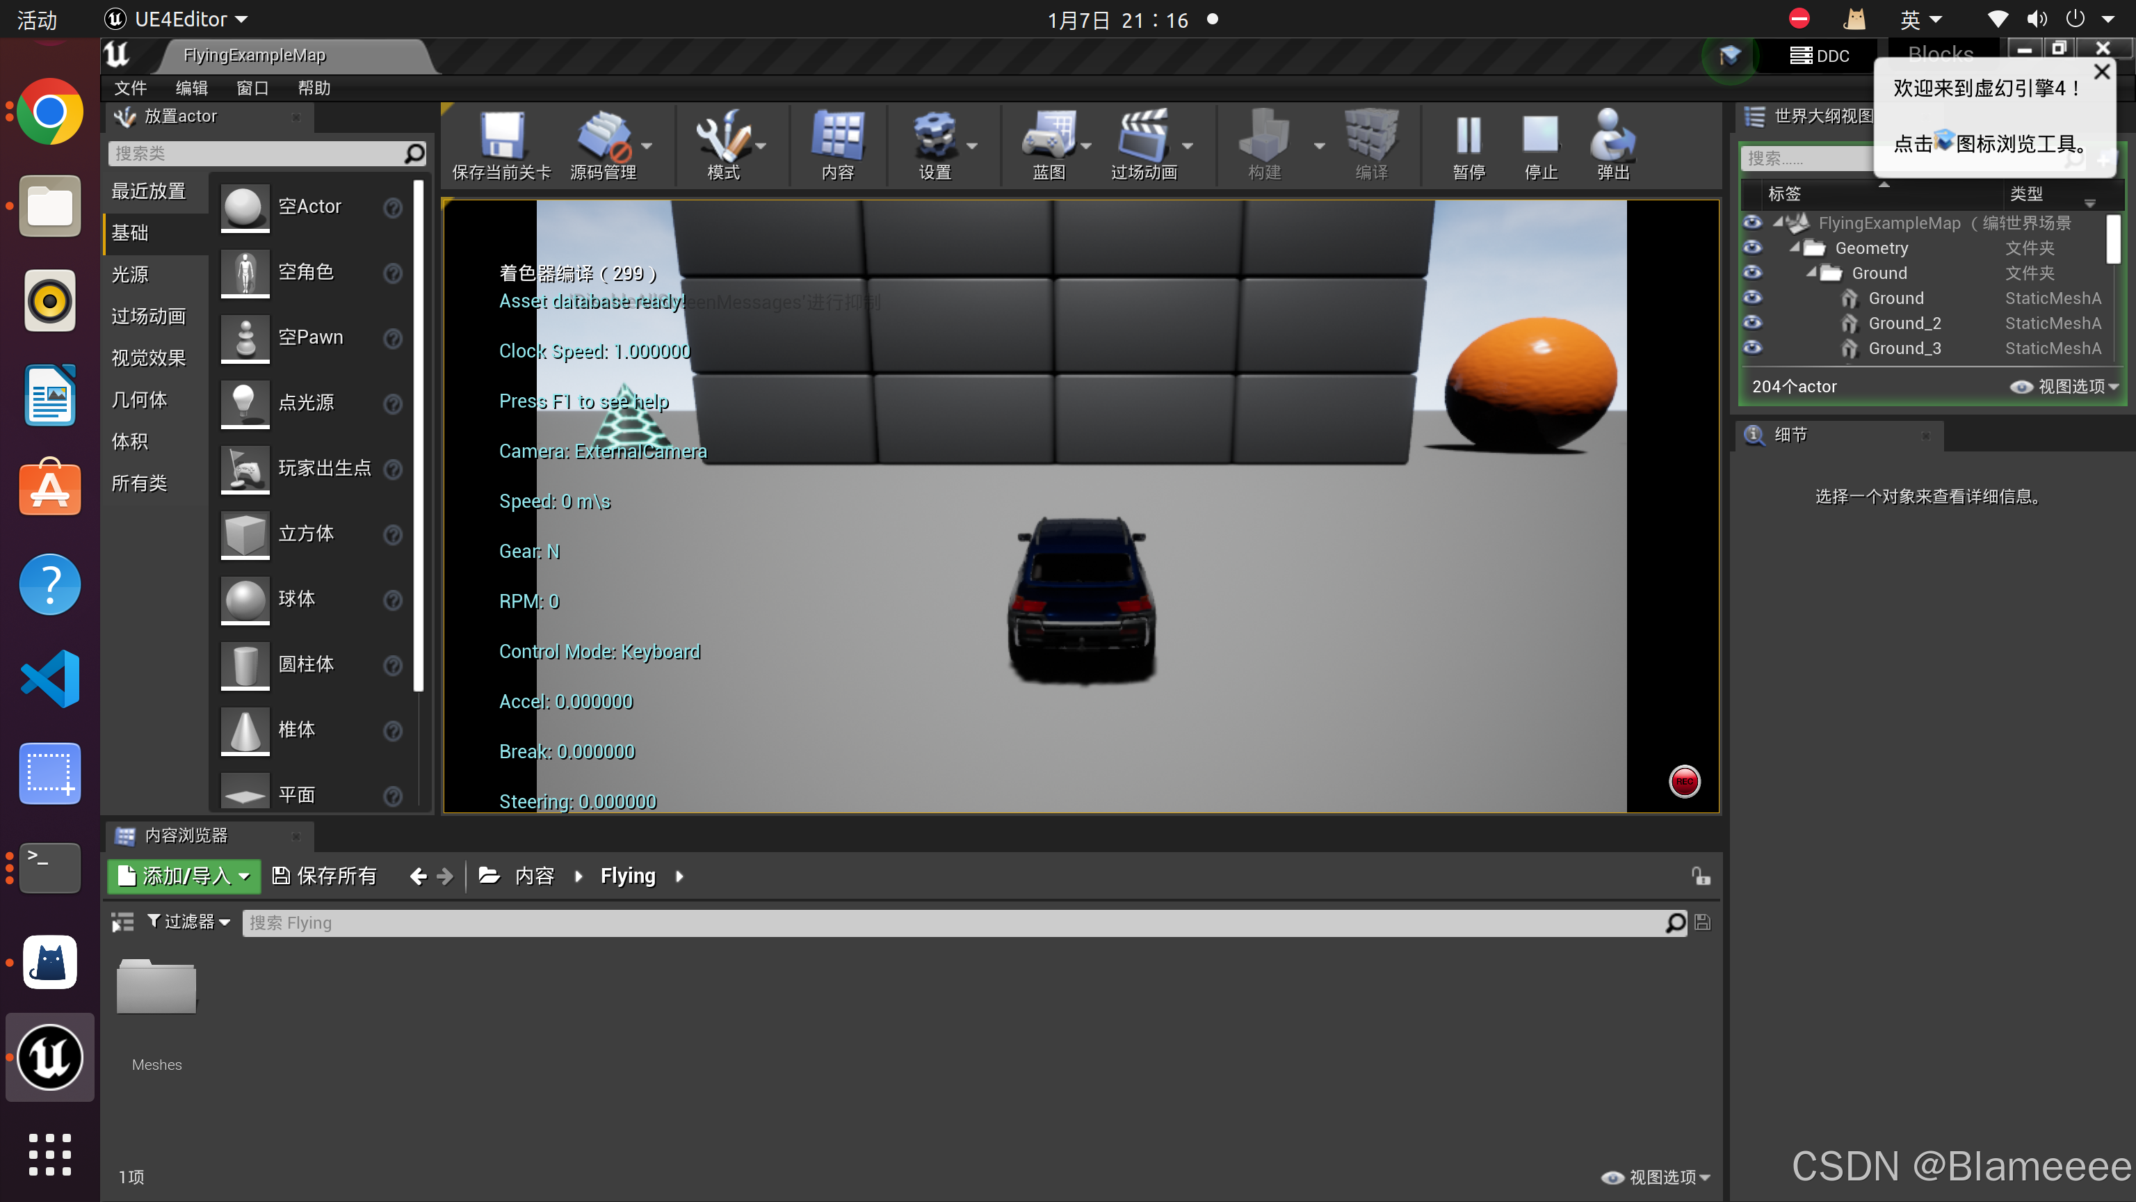The height and width of the screenshot is (1202, 2136).
Task: Open the 过滤器 filters dropdown
Action: point(189,922)
